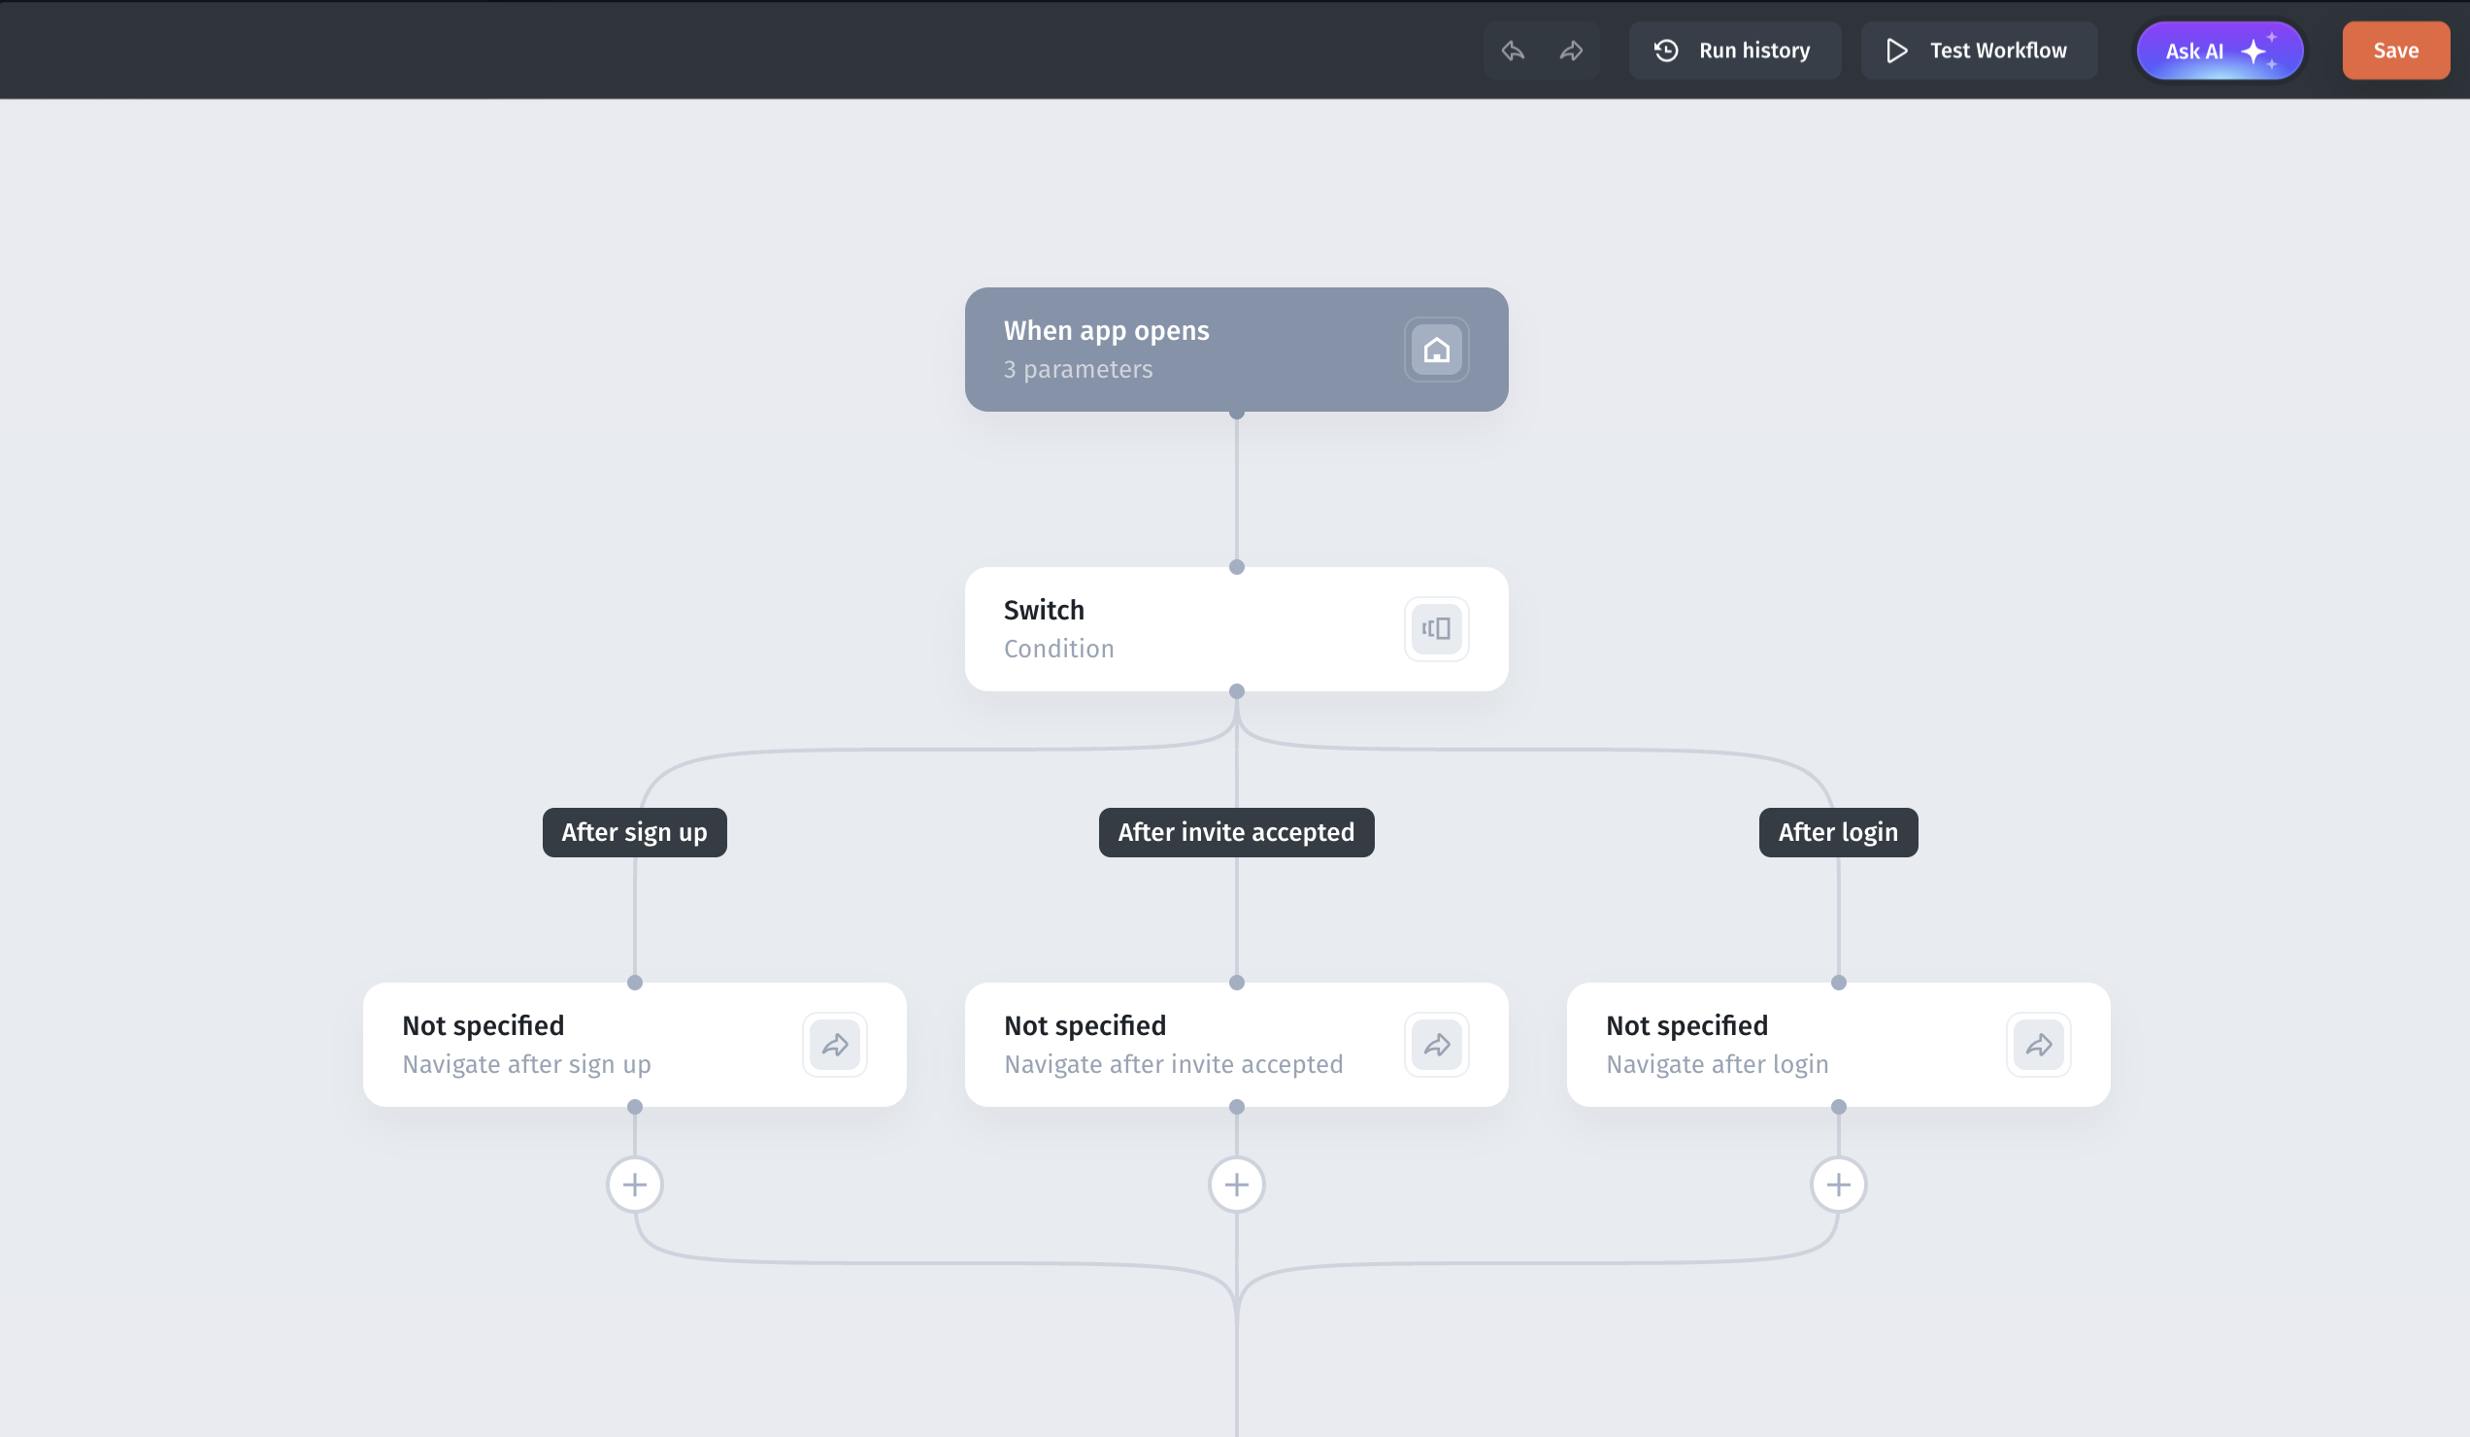Screen dimensions: 2470x1437
Task: Start Test Workflow
Action: (x=1978, y=50)
